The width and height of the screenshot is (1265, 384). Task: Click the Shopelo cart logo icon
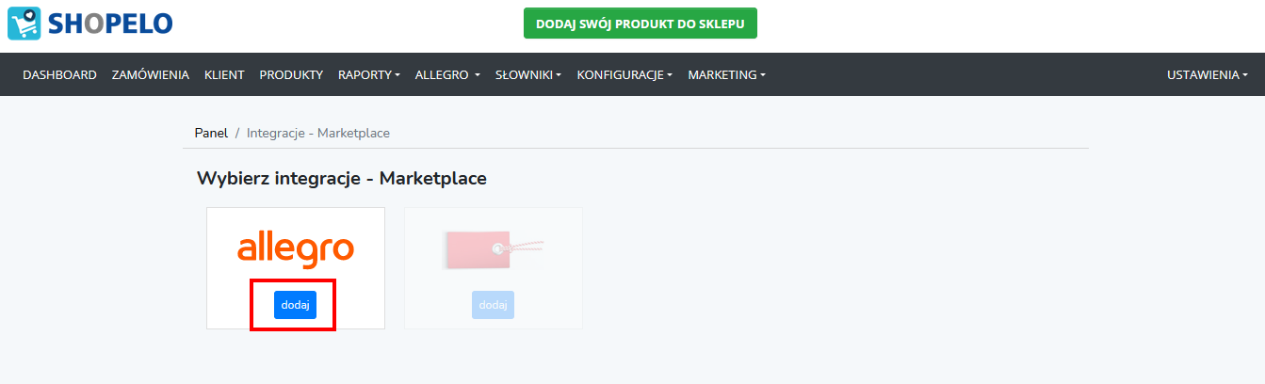point(25,24)
